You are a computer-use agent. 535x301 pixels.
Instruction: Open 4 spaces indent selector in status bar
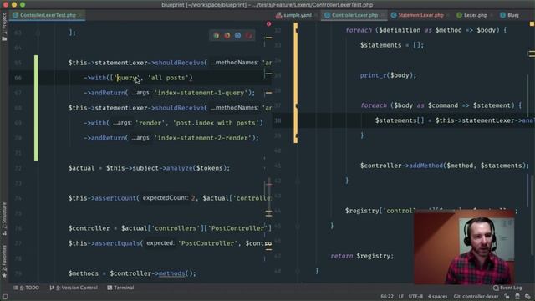point(438,297)
